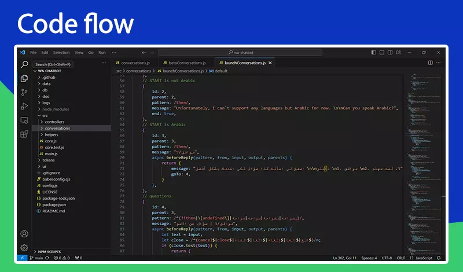Expand the controllers folder
Viewport: 463px width, 272px height.
point(71,122)
